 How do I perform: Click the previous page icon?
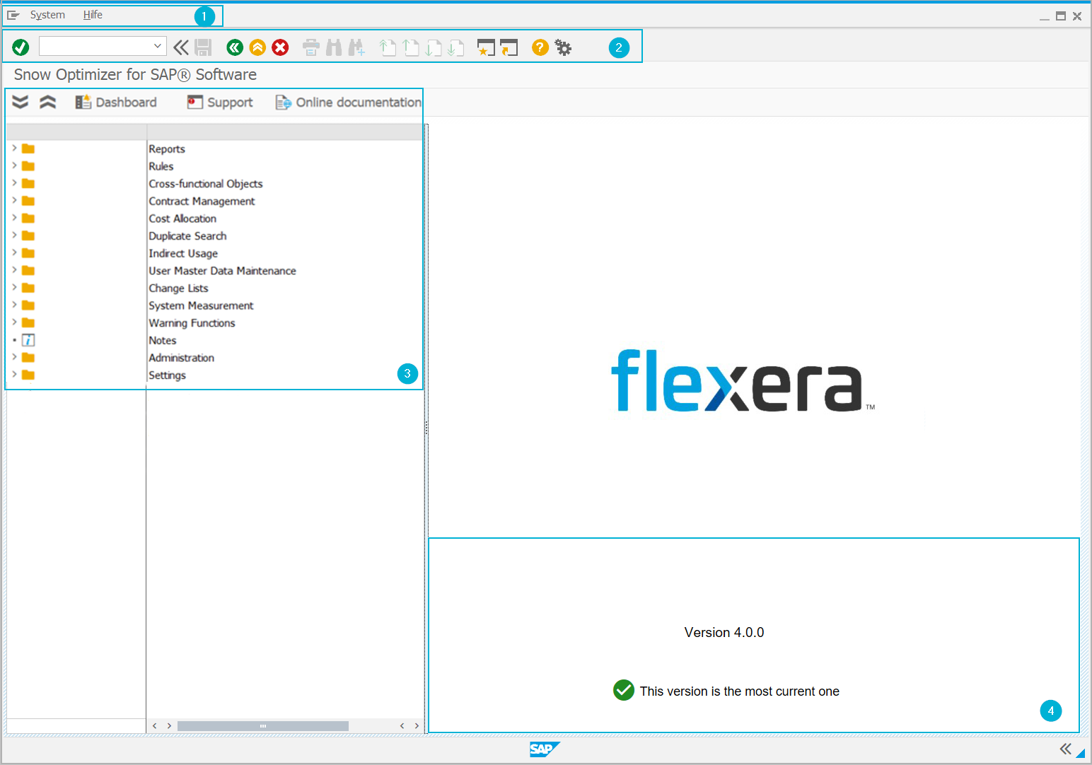(411, 47)
